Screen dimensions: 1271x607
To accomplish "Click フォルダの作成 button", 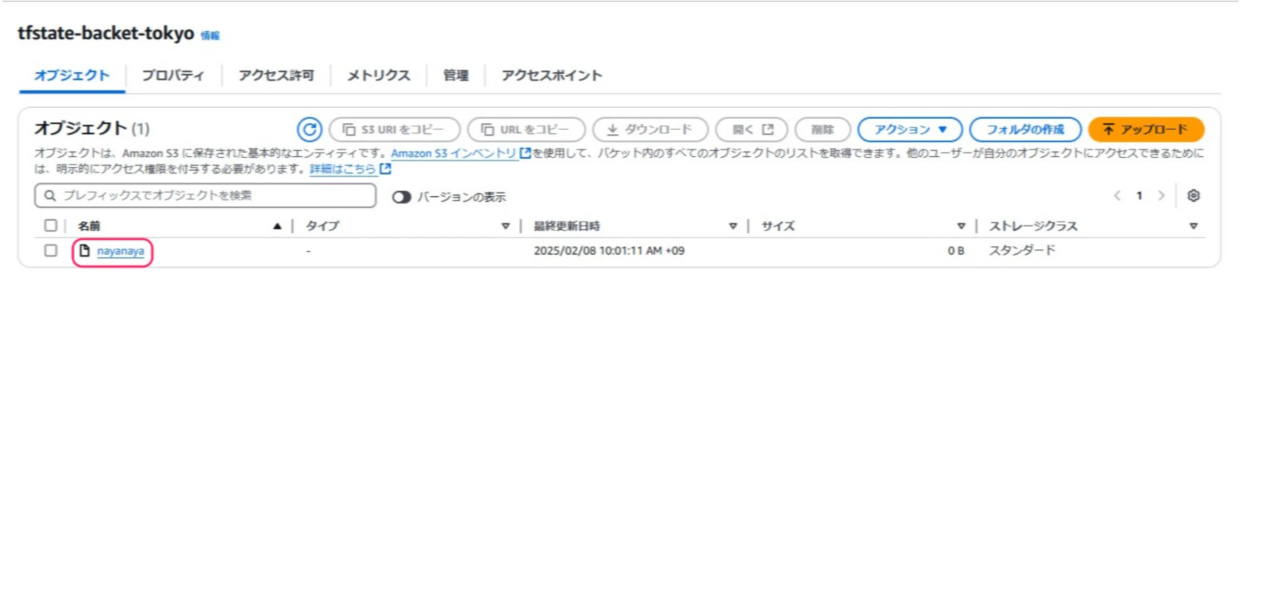I will point(1025,130).
